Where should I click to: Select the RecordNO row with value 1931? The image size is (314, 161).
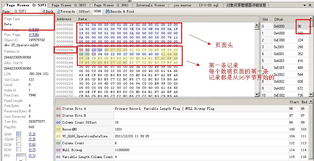pos(182,129)
